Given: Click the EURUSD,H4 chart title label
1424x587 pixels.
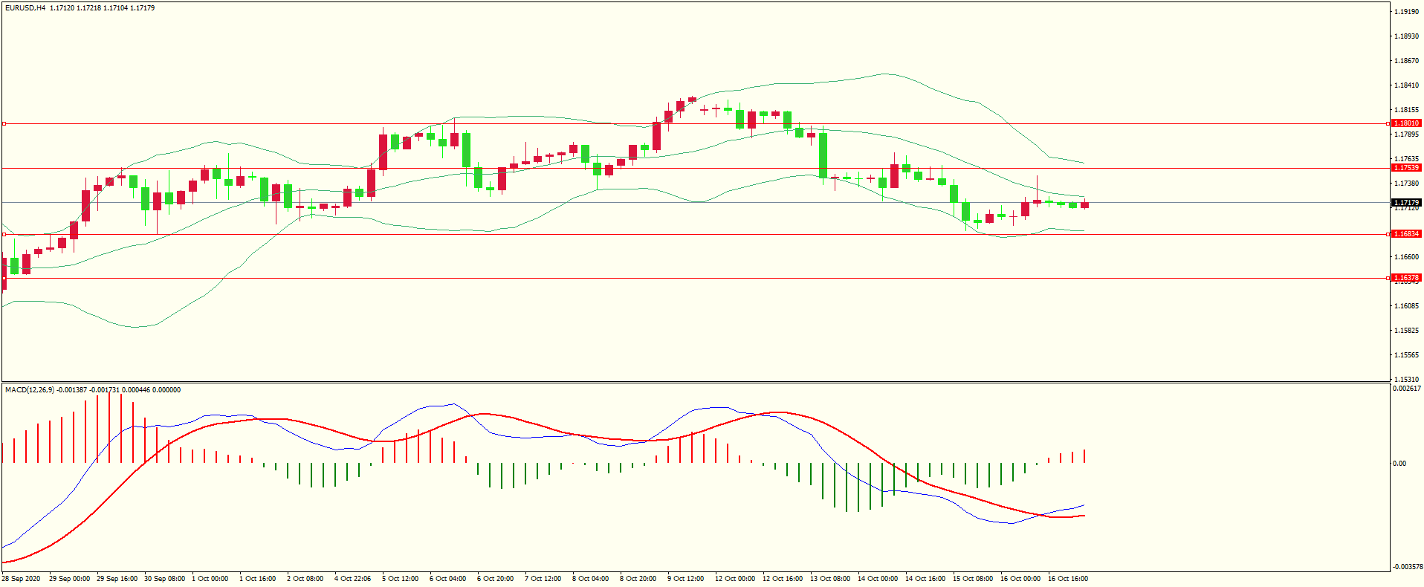Looking at the screenshot, I should (x=25, y=8).
